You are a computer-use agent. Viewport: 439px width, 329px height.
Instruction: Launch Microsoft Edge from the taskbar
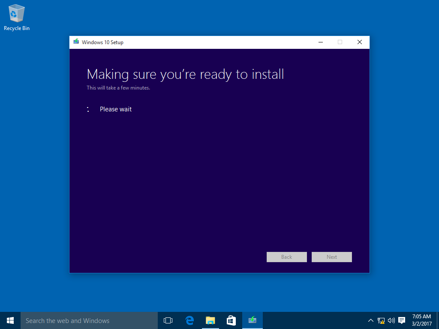tap(189, 320)
